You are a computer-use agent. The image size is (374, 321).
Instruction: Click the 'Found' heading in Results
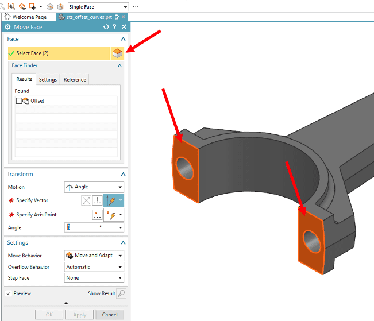click(x=22, y=91)
